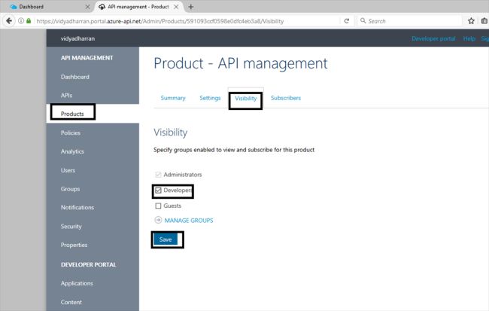Open the Settings tab

click(210, 98)
